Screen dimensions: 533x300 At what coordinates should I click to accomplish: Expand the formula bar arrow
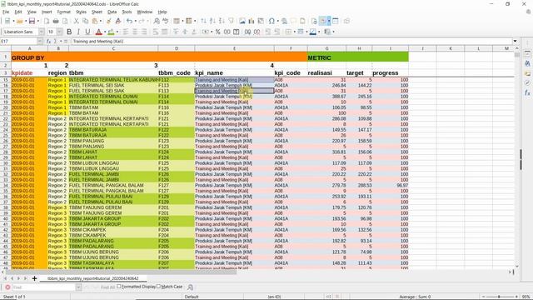tap(515, 41)
